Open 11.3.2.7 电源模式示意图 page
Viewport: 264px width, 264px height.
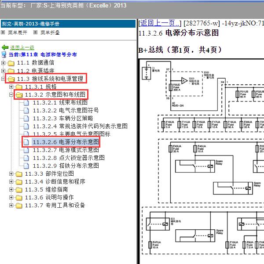[66, 150]
